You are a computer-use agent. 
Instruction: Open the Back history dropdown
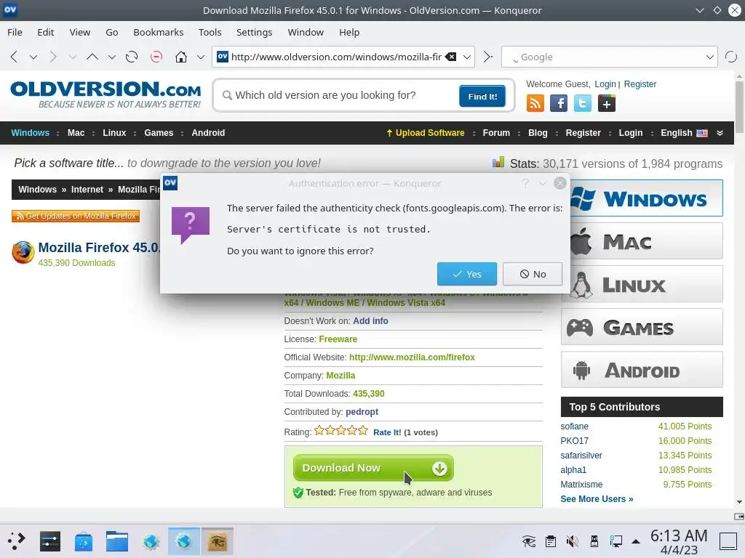[x=33, y=57]
